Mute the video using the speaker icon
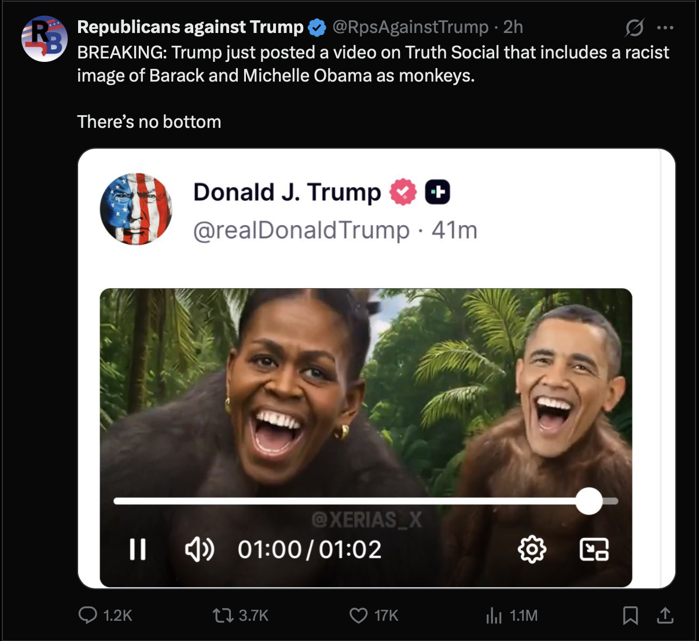This screenshot has width=699, height=641. [x=199, y=550]
